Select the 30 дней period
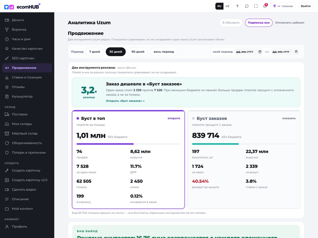The image size is (318, 238). click(x=116, y=52)
